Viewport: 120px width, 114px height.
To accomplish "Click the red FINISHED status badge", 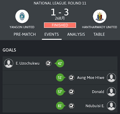I will (x=60, y=25).
